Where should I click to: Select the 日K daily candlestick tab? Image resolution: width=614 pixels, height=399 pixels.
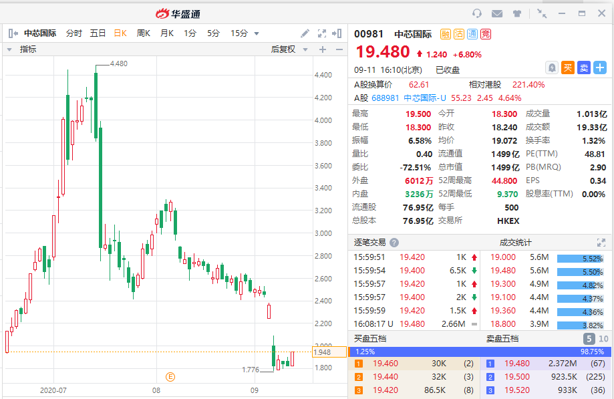(120, 33)
